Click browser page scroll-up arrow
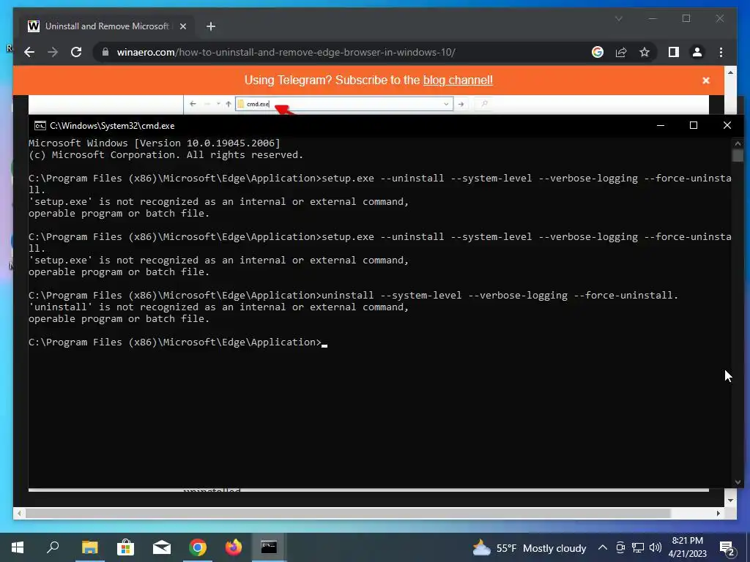The height and width of the screenshot is (562, 750). [730, 72]
